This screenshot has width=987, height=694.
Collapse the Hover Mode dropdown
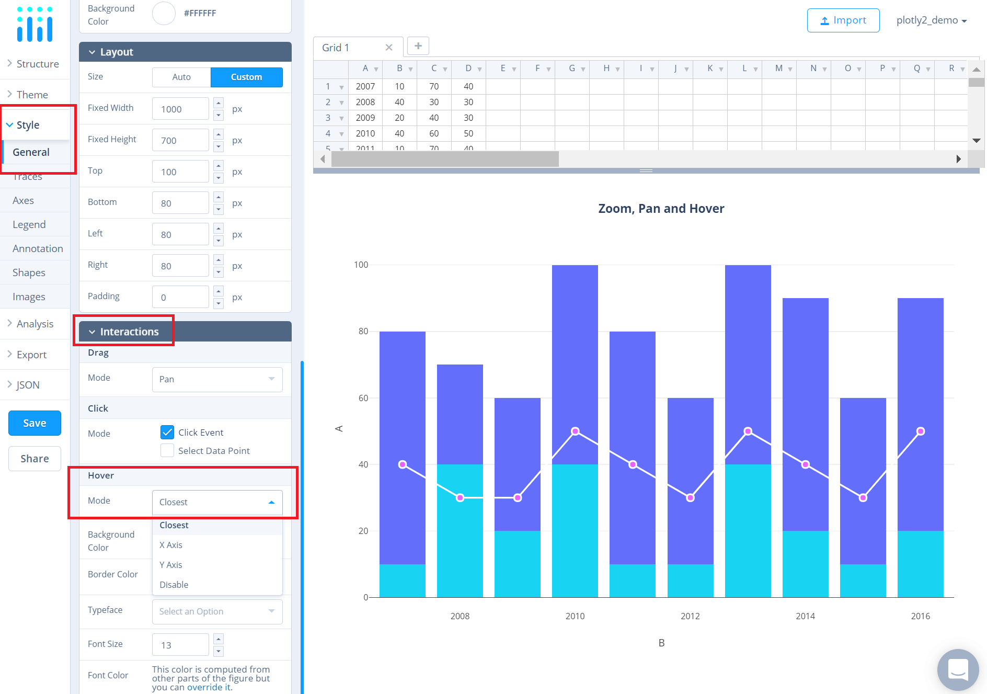pos(217,502)
